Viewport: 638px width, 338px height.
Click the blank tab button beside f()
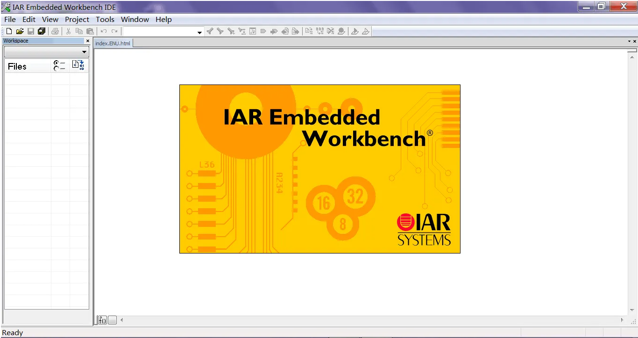point(112,320)
